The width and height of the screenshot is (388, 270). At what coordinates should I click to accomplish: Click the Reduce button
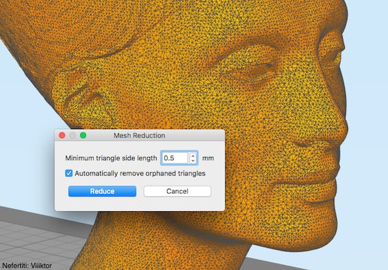(102, 191)
